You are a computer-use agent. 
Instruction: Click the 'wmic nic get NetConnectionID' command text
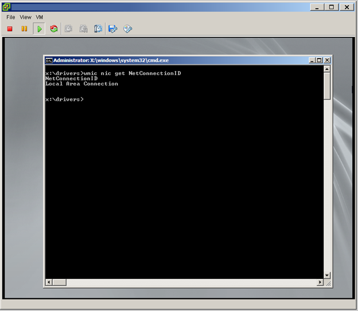point(132,73)
